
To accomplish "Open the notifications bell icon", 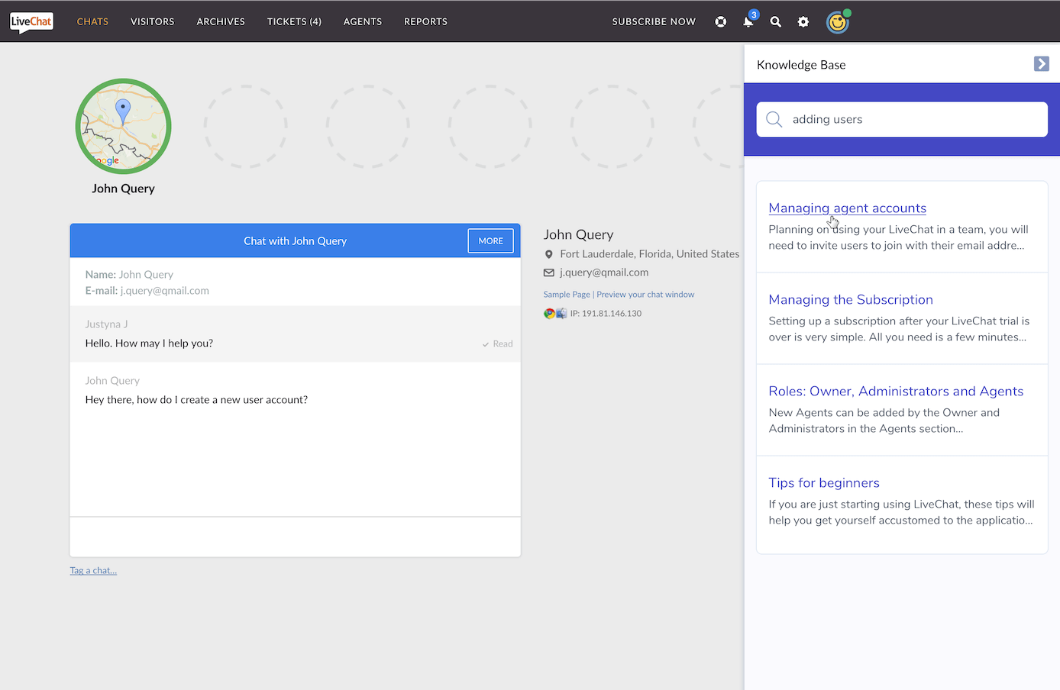I will (x=748, y=21).
